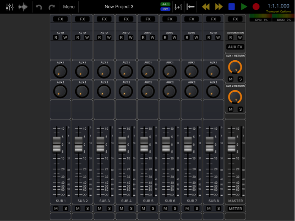
Task: Open the FX slot on SUB 3
Action: (x=104, y=19)
